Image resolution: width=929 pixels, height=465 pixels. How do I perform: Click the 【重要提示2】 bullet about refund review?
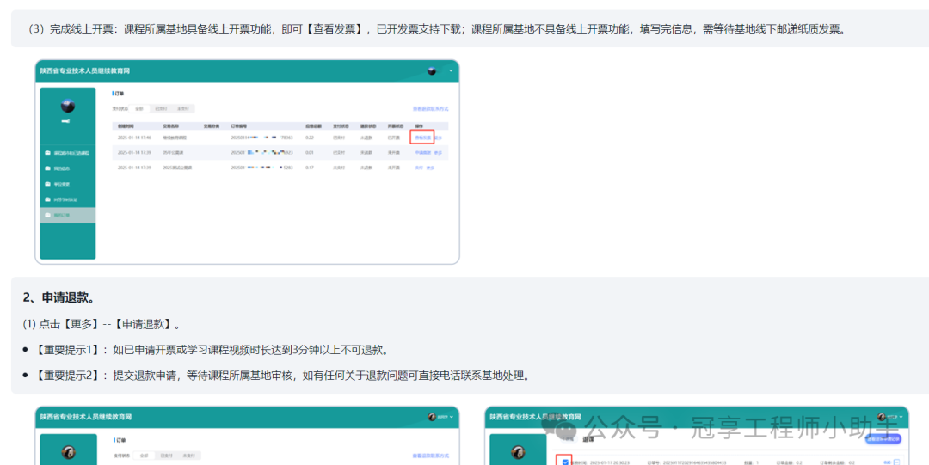283,376
